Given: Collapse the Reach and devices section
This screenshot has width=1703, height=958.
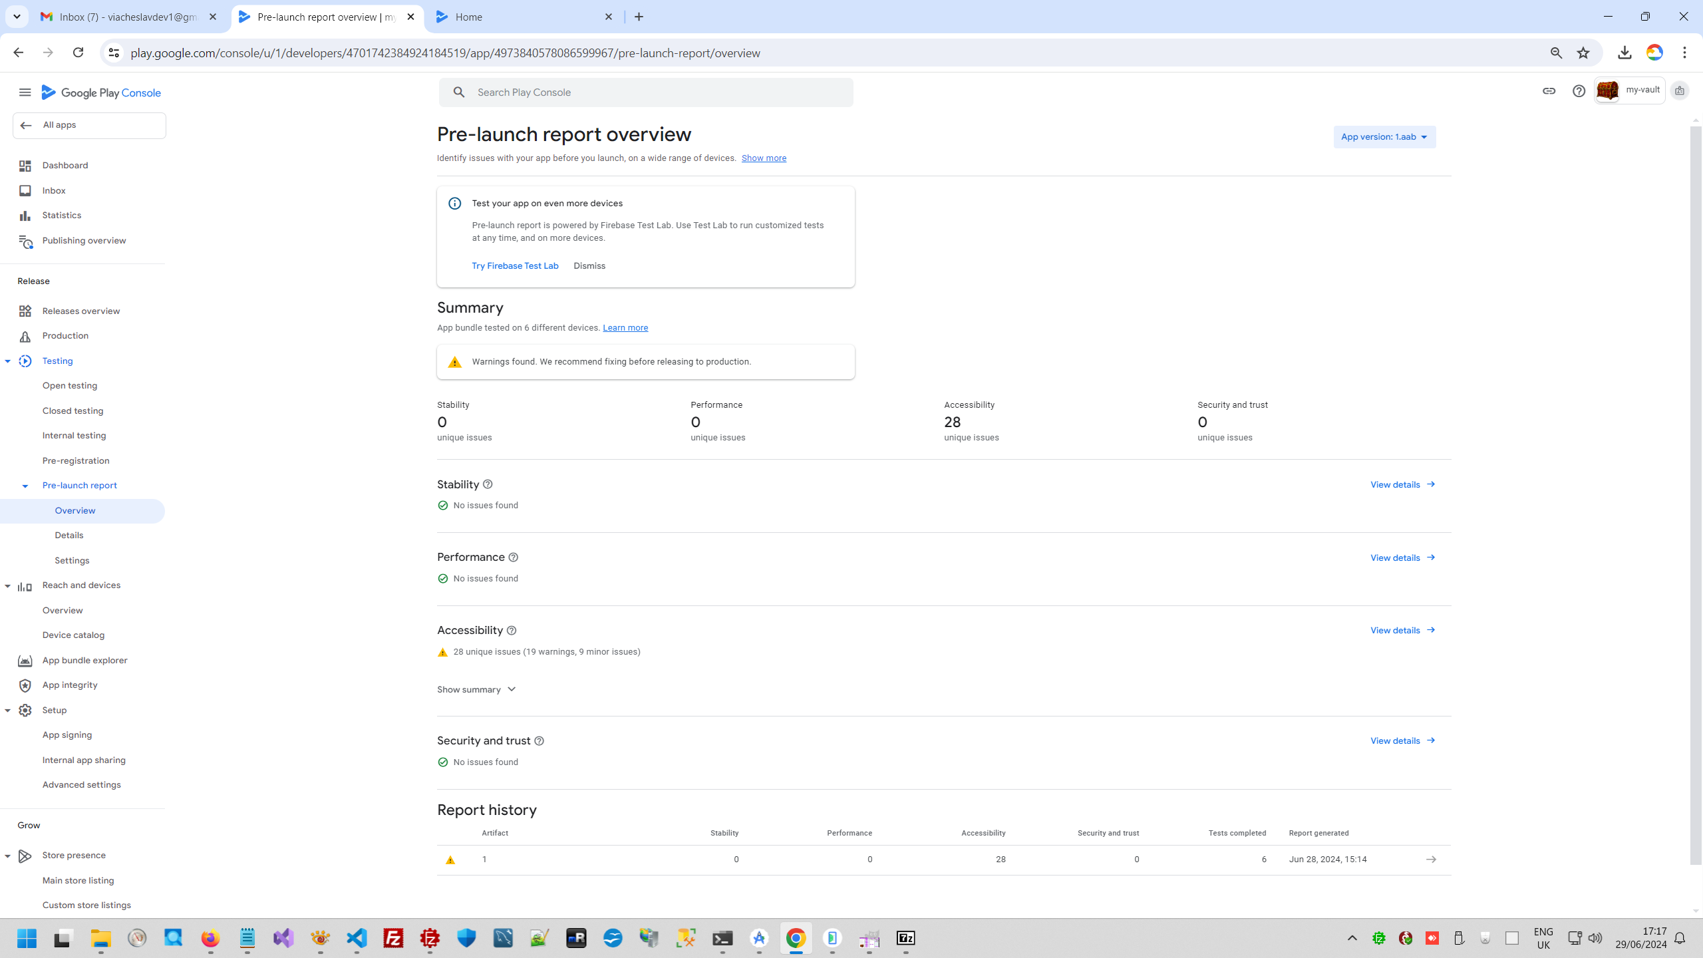Looking at the screenshot, I should click(x=8, y=586).
